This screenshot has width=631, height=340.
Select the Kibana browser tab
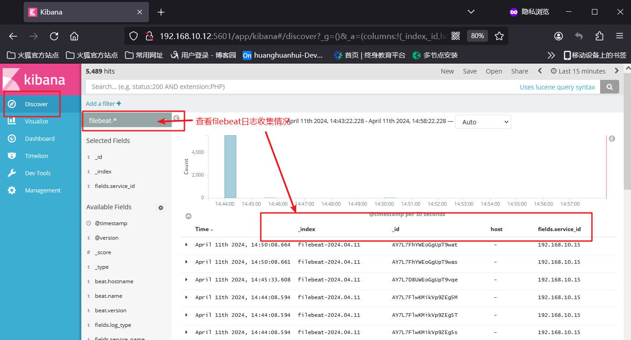pos(86,12)
